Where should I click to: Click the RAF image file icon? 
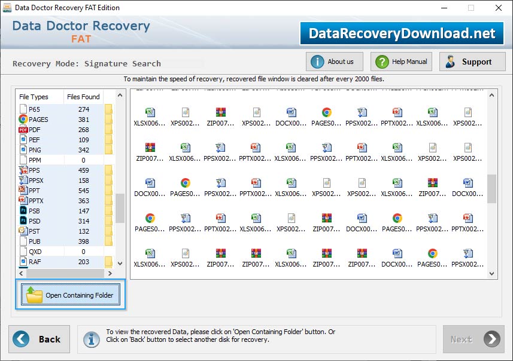(23, 261)
